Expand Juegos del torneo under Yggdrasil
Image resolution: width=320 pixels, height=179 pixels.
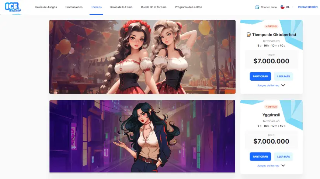coord(271,166)
